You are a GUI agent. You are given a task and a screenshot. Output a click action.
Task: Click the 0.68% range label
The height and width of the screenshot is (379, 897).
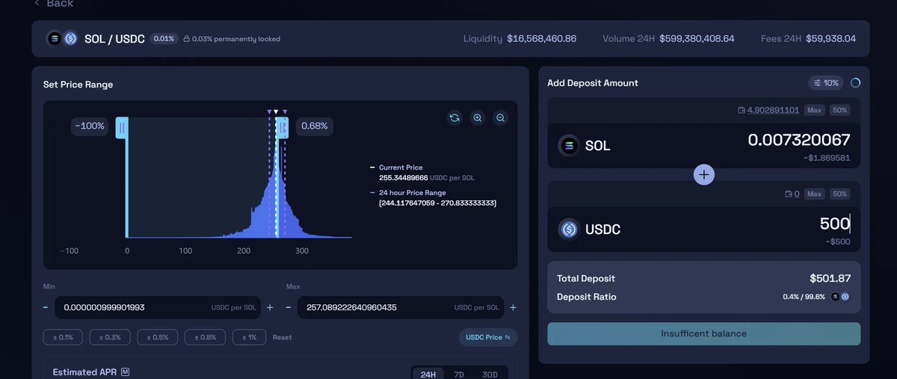click(315, 126)
